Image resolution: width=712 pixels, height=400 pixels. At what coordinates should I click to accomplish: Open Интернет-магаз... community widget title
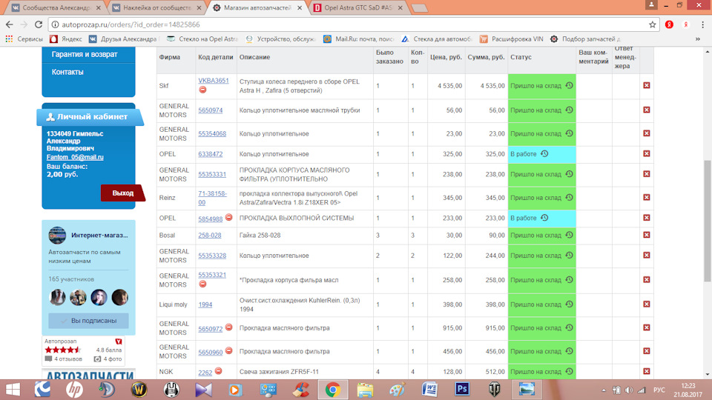coord(99,235)
